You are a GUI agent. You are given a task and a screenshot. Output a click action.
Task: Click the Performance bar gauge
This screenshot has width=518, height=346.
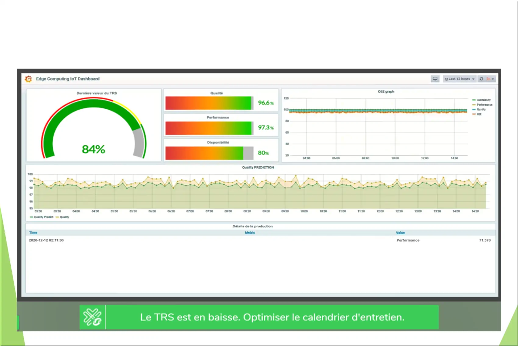209,128
